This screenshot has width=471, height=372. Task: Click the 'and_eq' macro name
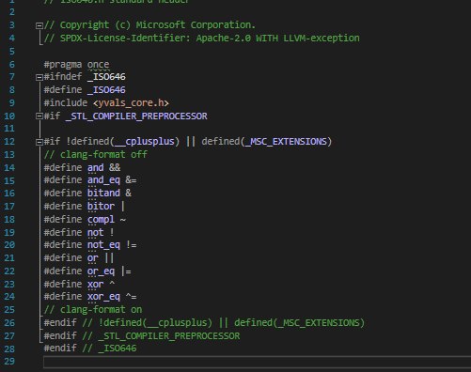[103, 180]
